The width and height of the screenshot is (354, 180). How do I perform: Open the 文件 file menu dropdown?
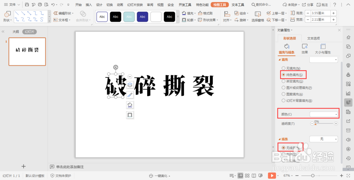(12, 5)
